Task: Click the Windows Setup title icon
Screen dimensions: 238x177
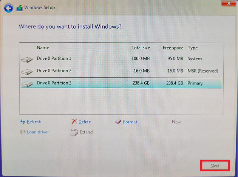Action: [20, 8]
